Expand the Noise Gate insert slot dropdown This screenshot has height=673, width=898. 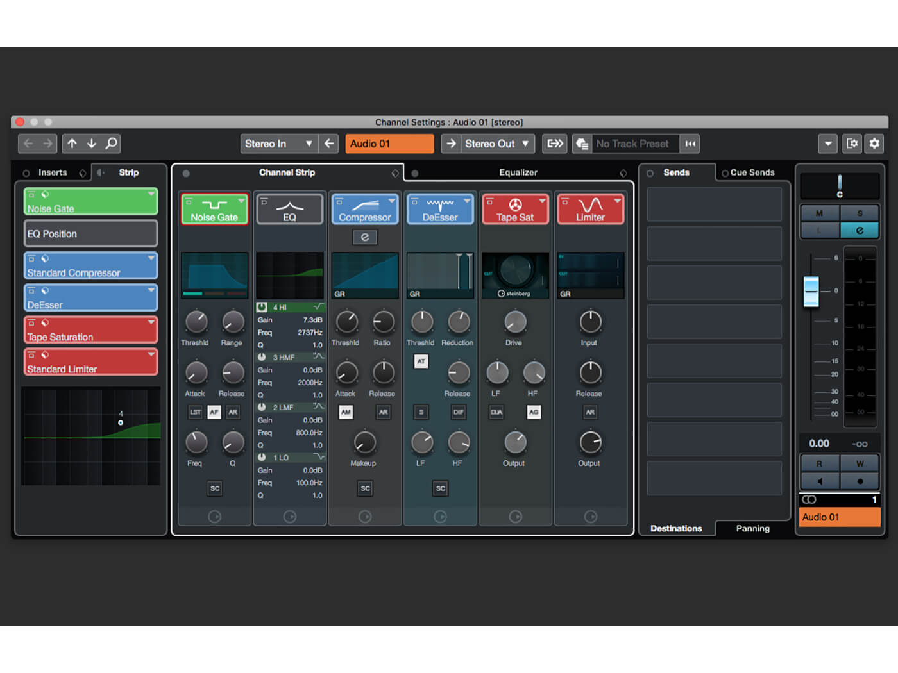151,194
